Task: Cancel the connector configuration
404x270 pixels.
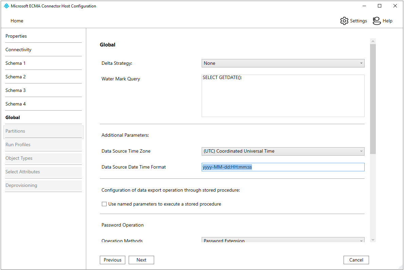Action: pos(356,260)
